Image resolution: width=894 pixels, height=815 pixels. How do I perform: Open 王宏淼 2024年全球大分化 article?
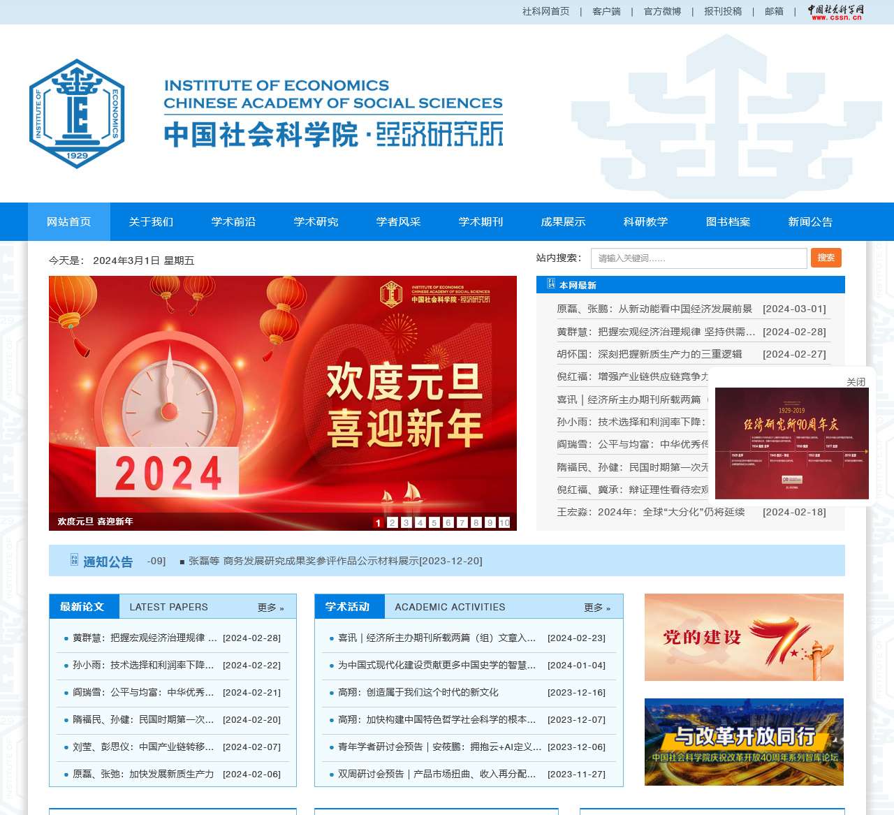(x=650, y=512)
